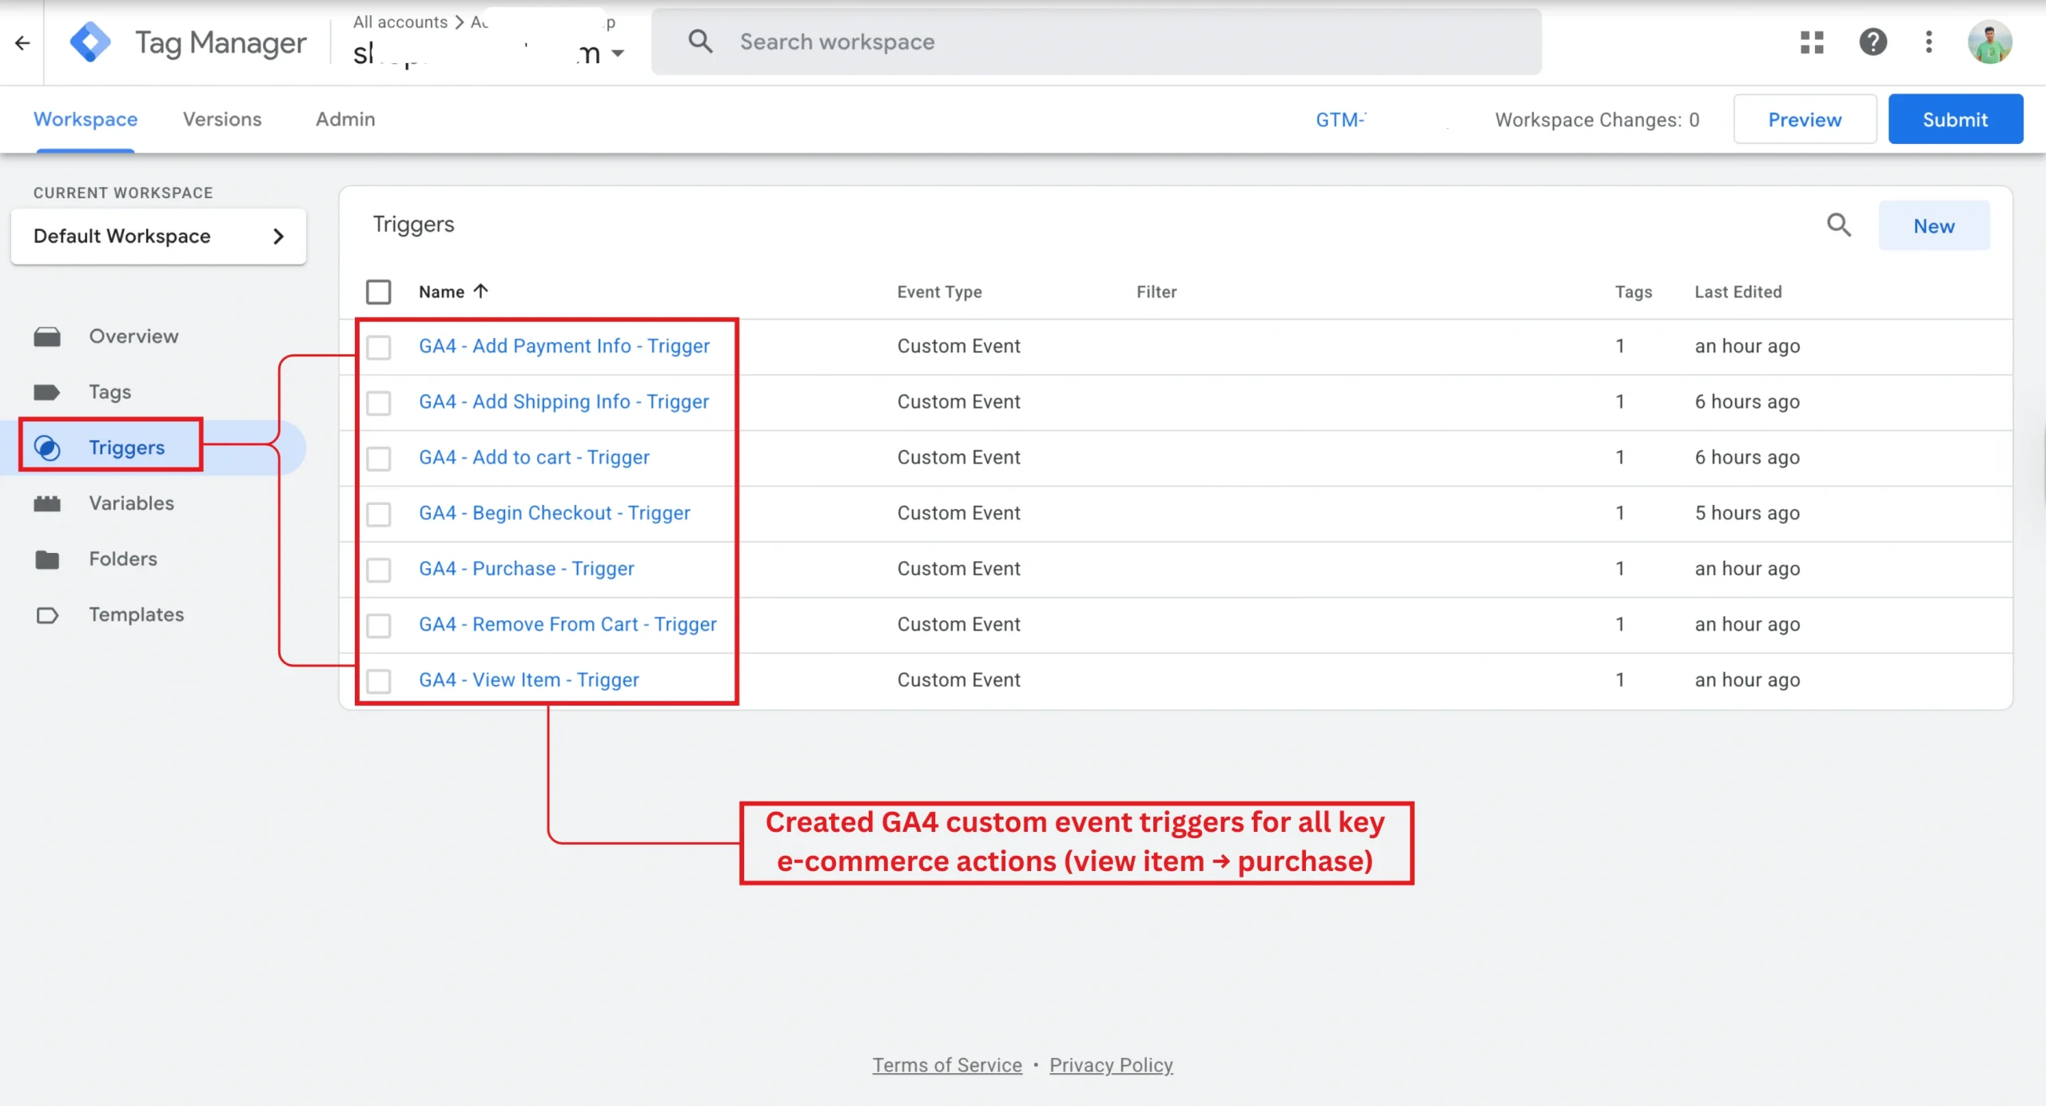Click the Tag Manager logo icon
Image resolution: width=2046 pixels, height=1106 pixels.
click(x=90, y=42)
